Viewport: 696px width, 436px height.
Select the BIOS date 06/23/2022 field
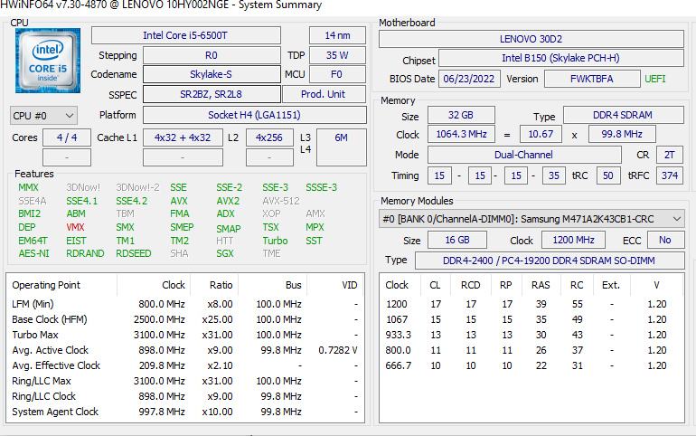pos(469,79)
